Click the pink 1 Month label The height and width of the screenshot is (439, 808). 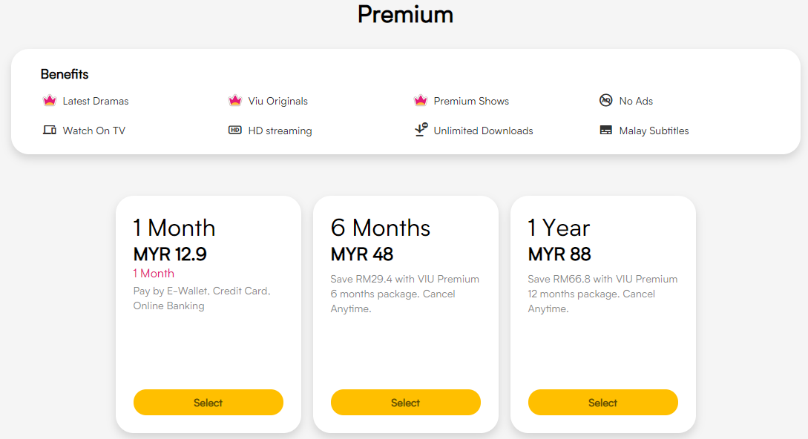(154, 274)
